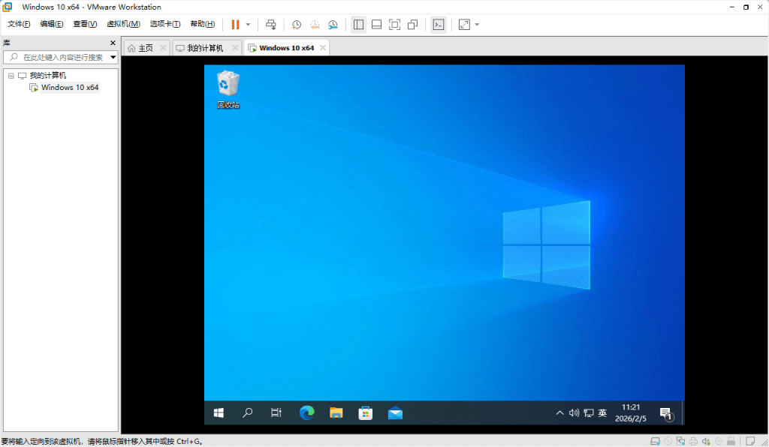Open the snapshot manager
Viewport: 769px width, 447px height.
point(333,25)
